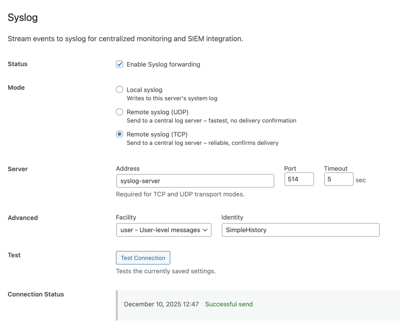
Task: Click the December 10, 2025 12:47 timestamp
Action: tap(161, 304)
